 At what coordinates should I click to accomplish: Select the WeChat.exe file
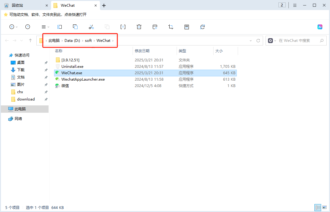coord(145,73)
